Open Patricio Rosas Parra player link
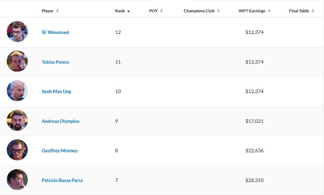The image size is (324, 195). 62,180
